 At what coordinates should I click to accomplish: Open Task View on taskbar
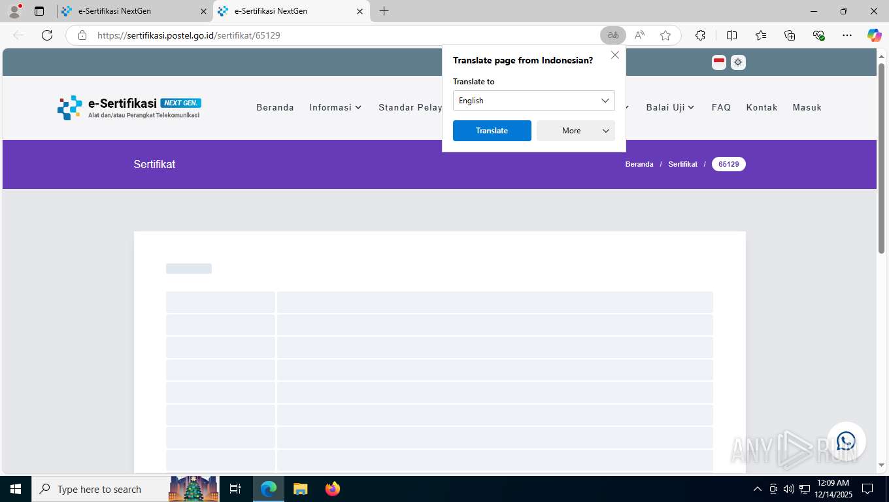235,489
